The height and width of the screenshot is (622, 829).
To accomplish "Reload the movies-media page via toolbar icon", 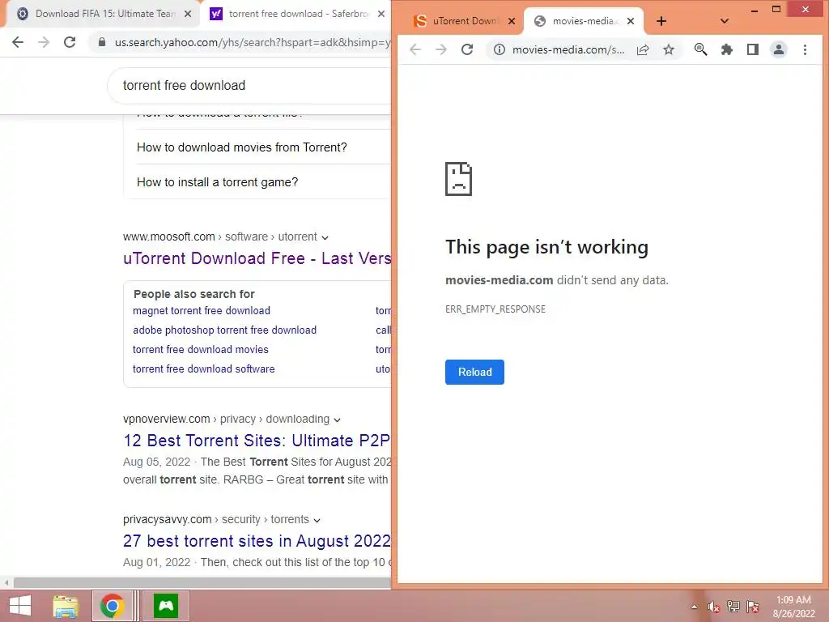I will [467, 49].
